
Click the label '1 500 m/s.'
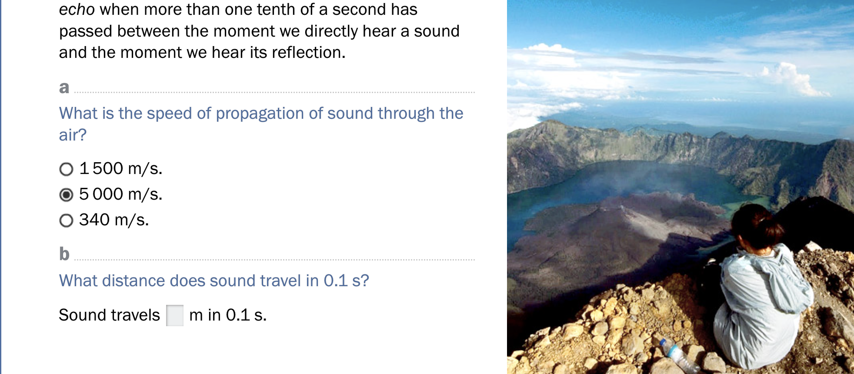[120, 169]
